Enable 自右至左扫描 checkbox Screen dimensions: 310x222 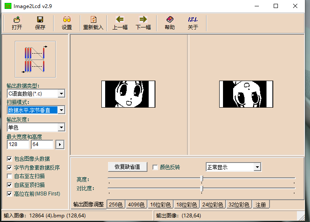click(9, 176)
